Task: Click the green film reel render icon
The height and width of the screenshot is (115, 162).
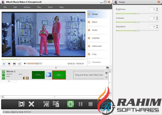Action: tap(70, 104)
